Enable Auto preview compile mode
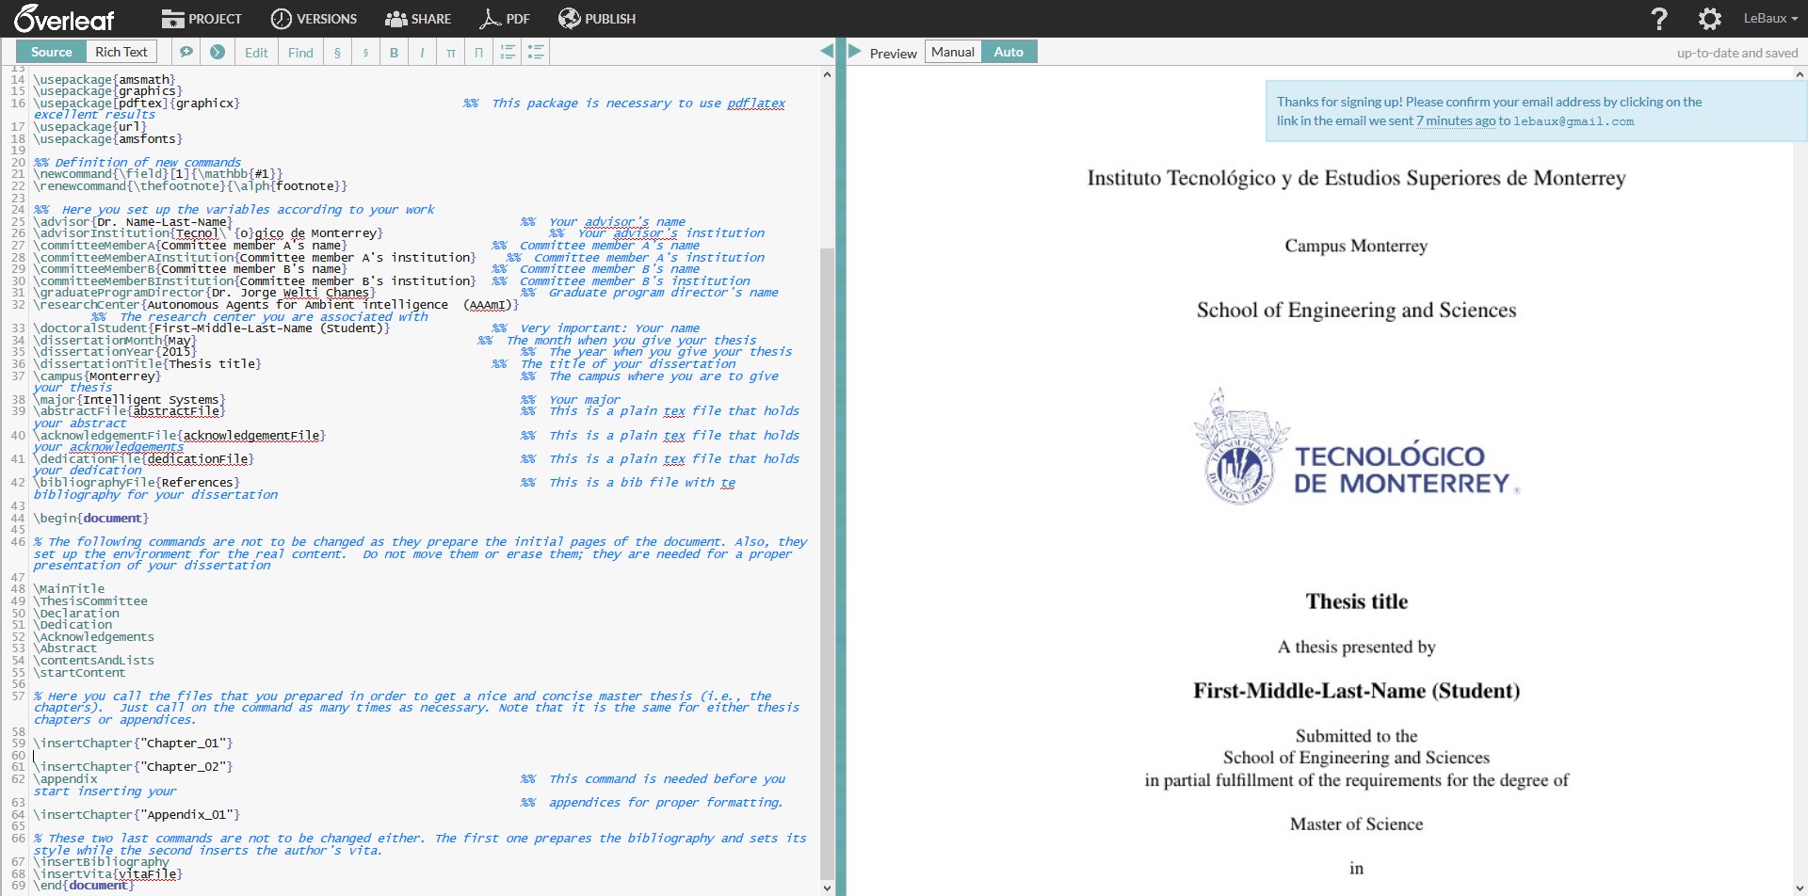Image resolution: width=1808 pixels, height=896 pixels. pyautogui.click(x=1008, y=52)
